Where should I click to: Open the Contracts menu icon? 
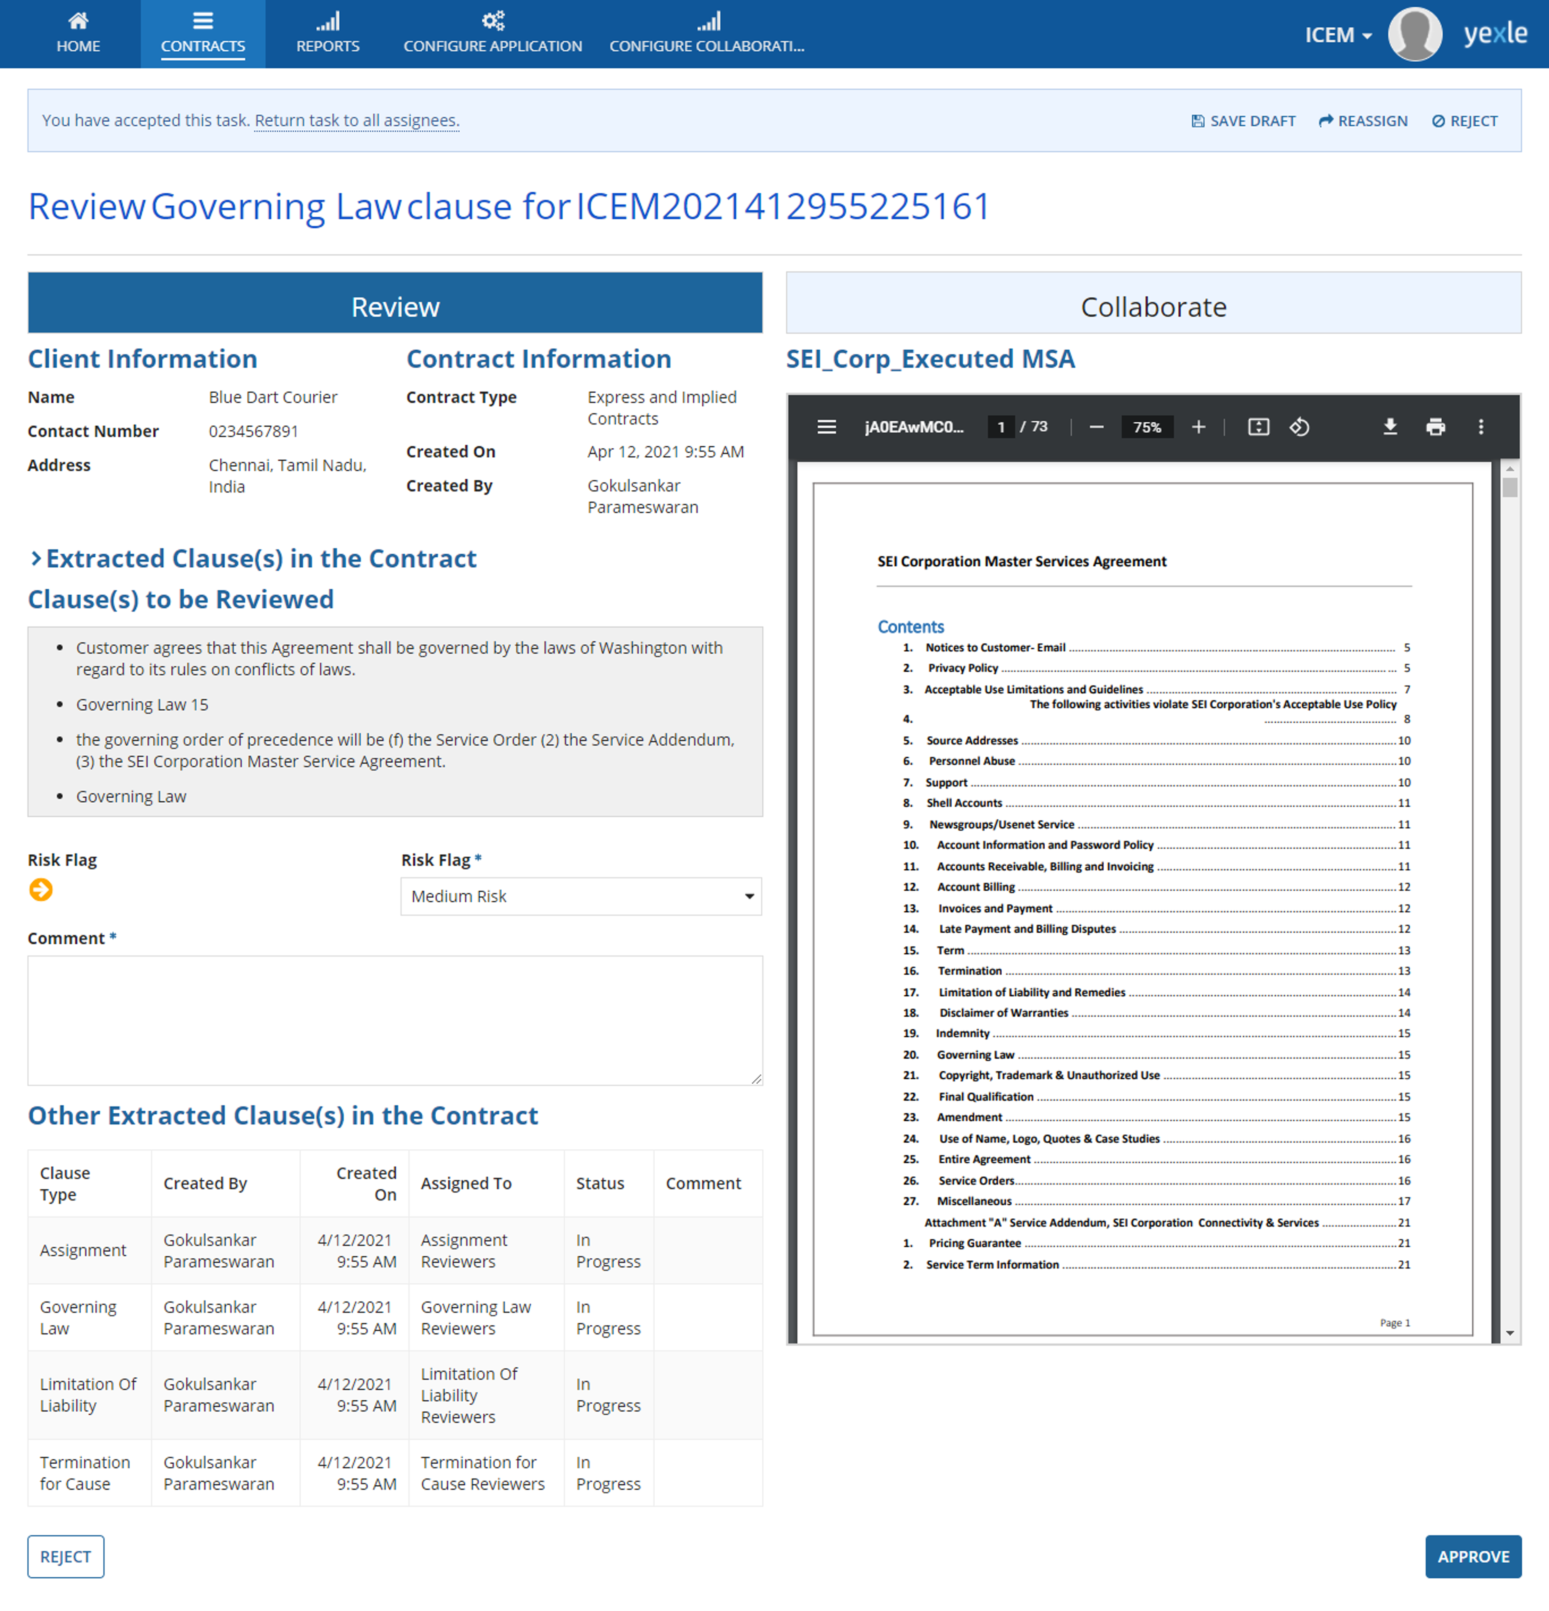click(x=203, y=21)
